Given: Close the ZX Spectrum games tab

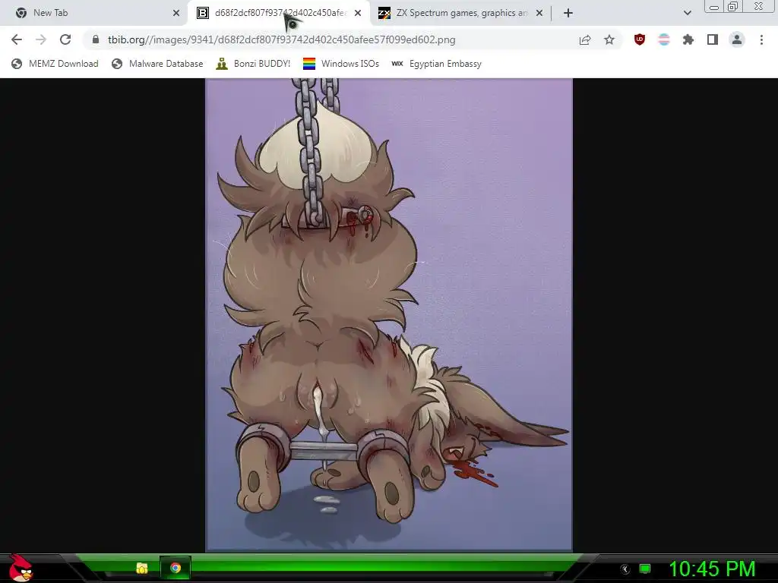Looking at the screenshot, I should [x=539, y=14].
